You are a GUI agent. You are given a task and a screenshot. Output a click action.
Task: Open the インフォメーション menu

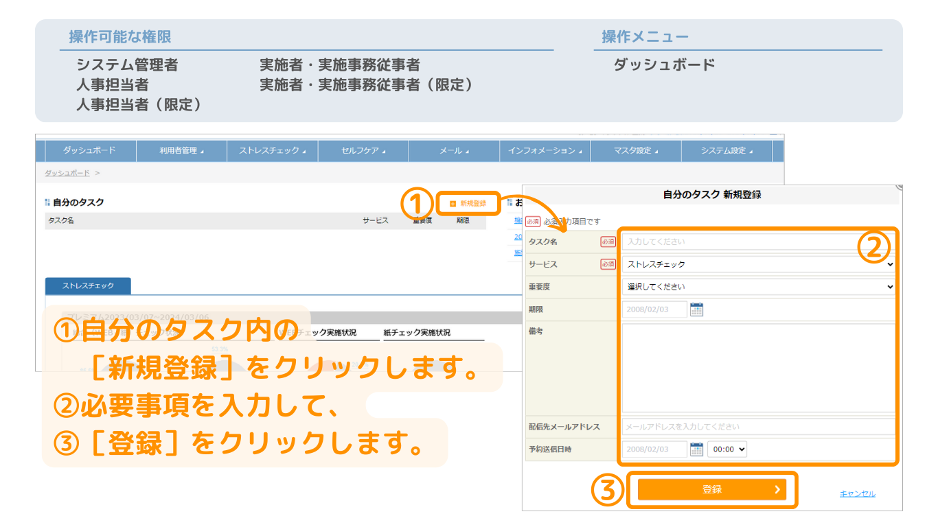[x=545, y=151]
